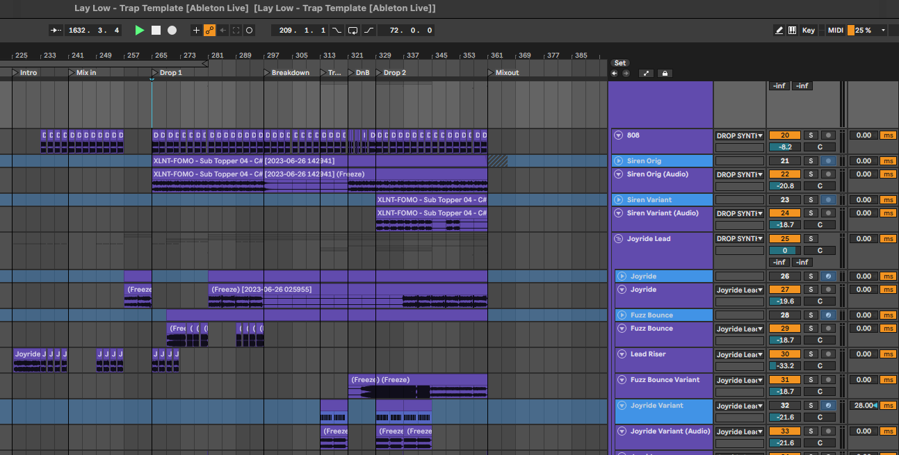This screenshot has height=455, width=899.
Task: Toggle the computer MIDI keyboard icon
Action: click(x=792, y=31)
